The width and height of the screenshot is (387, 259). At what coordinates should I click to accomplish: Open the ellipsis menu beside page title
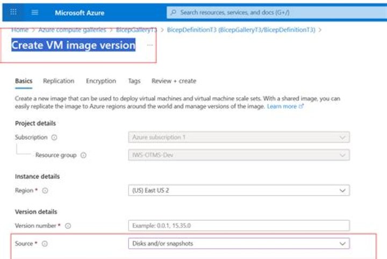pyautogui.click(x=150, y=45)
